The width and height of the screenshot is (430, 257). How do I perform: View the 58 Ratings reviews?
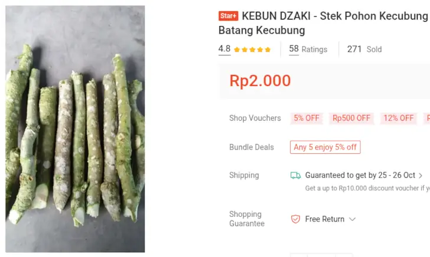pyautogui.click(x=308, y=50)
